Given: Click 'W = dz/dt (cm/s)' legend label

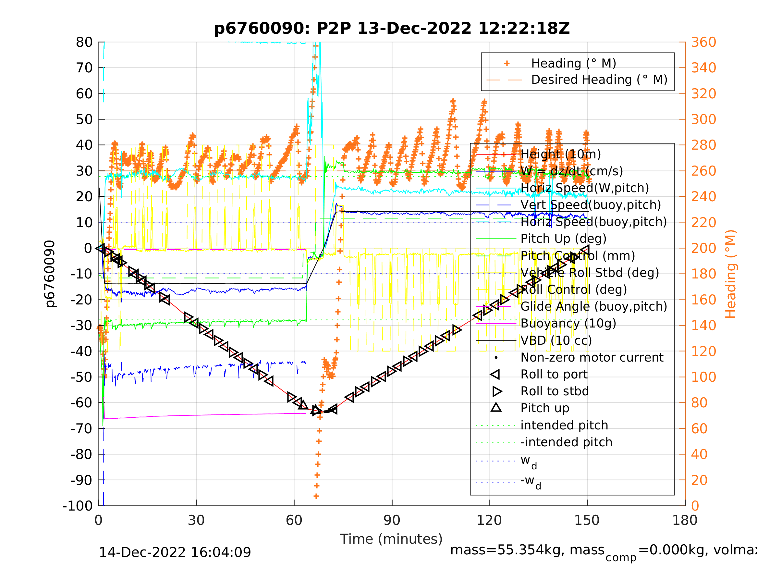Looking at the screenshot, I should click(571, 171).
